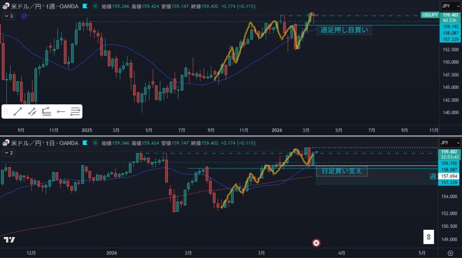462x258 pixels.
Task: Open chart settings gear at bottom right
Action: [450, 254]
